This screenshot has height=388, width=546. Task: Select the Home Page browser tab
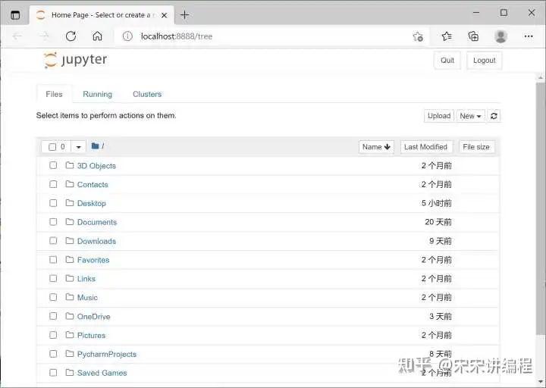tap(102, 15)
